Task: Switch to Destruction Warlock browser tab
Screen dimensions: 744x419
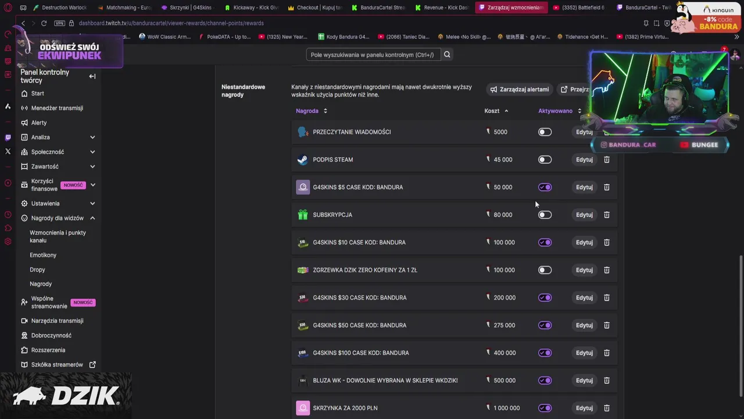Action: coord(60,8)
